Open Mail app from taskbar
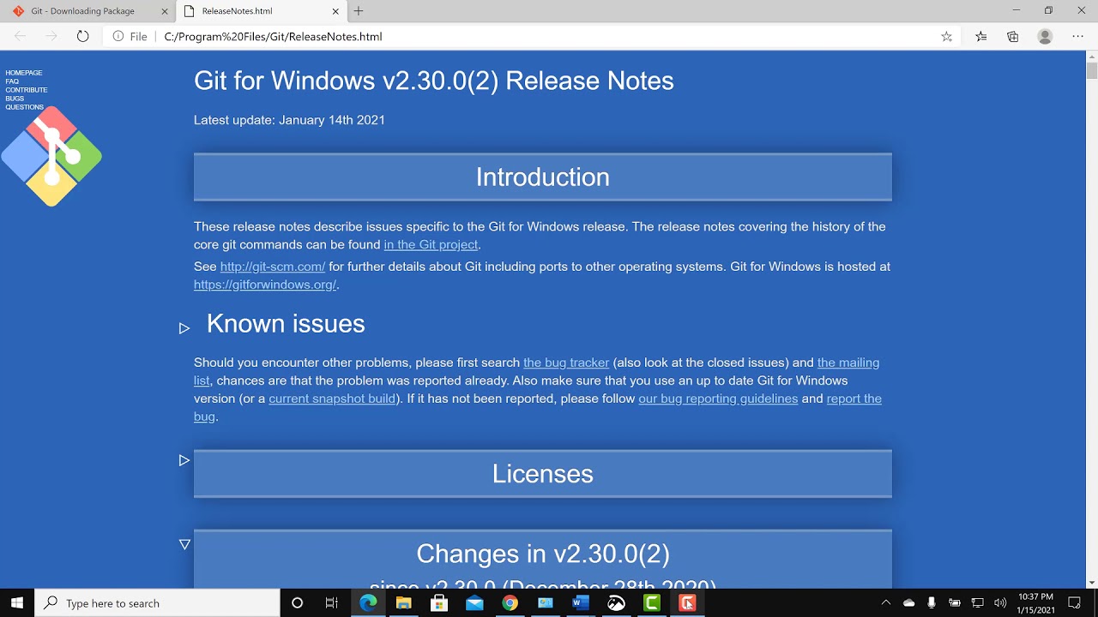The height and width of the screenshot is (617, 1098). coord(474,603)
